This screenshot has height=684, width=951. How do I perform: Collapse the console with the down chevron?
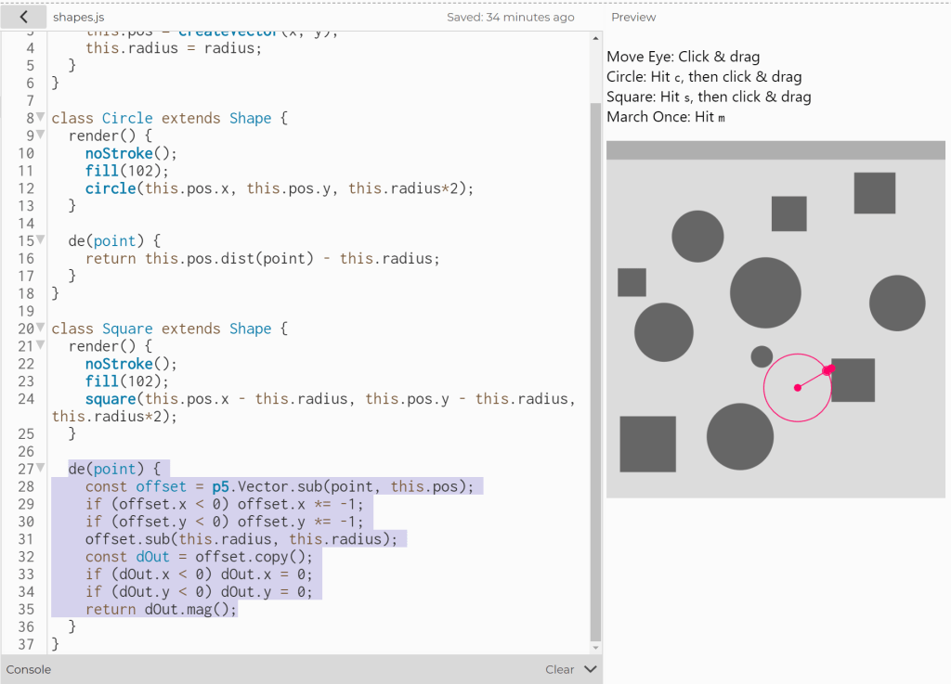[x=590, y=669]
